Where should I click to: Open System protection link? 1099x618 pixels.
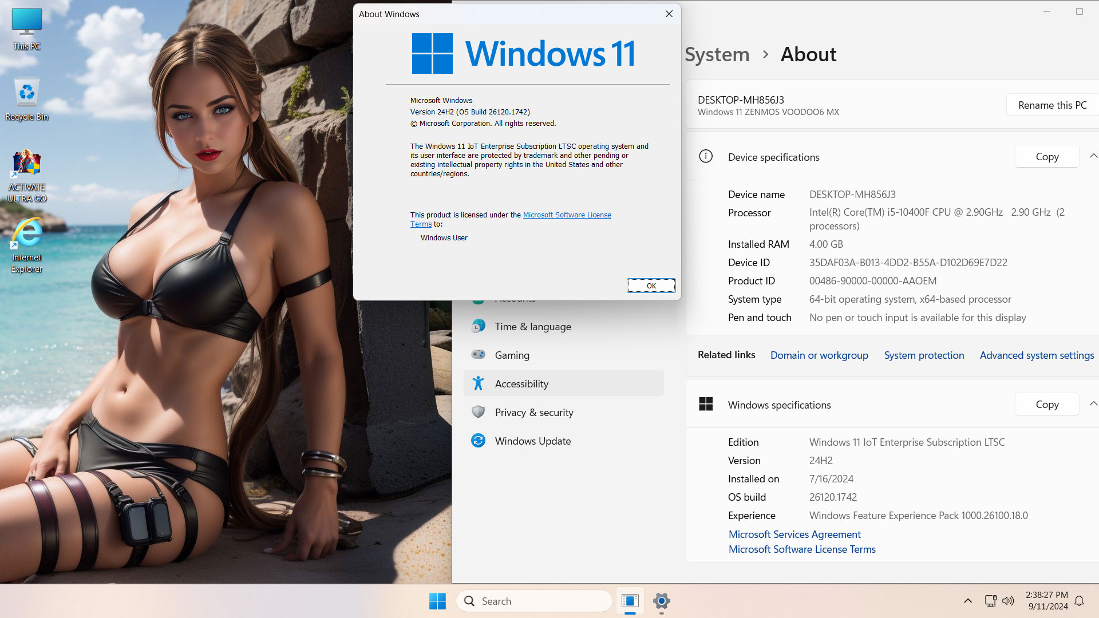pos(924,355)
